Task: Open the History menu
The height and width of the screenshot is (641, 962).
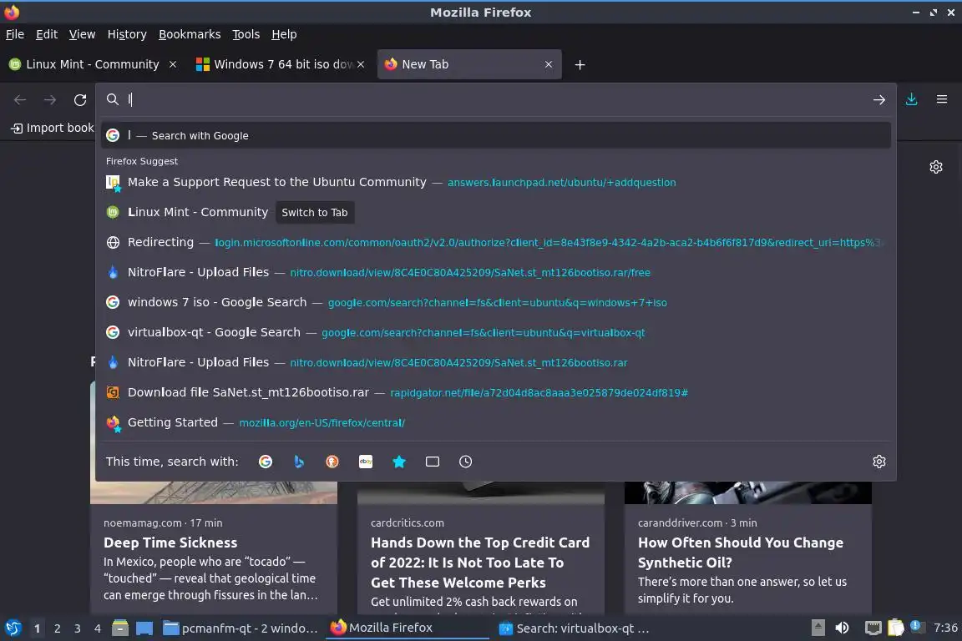Action: (x=127, y=34)
